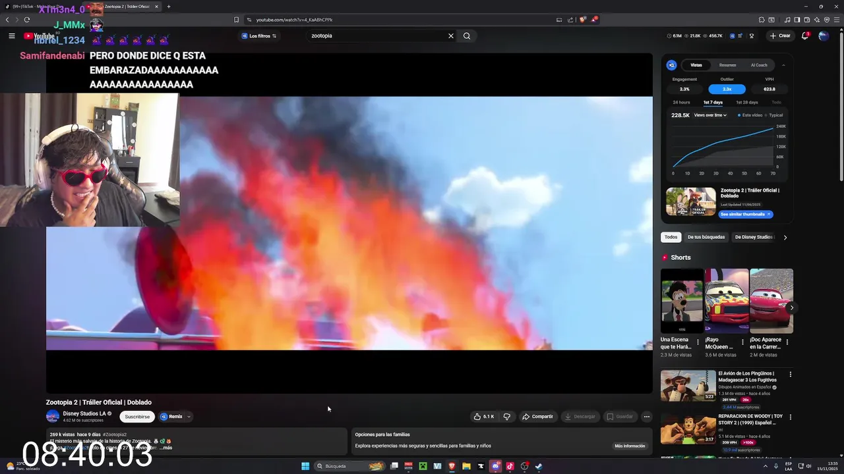Image resolution: width=844 pixels, height=474 pixels.
Task: Click the taskbar Búsqueda search box
Action: pyautogui.click(x=351, y=466)
